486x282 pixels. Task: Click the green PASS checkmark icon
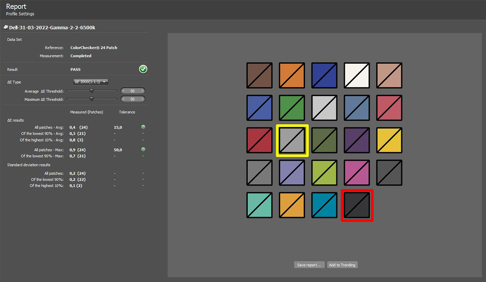click(143, 69)
